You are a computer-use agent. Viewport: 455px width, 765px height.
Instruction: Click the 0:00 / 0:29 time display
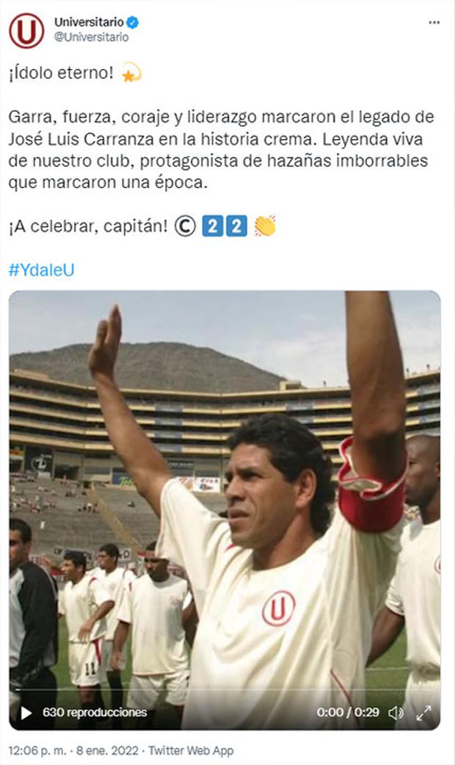[348, 712]
